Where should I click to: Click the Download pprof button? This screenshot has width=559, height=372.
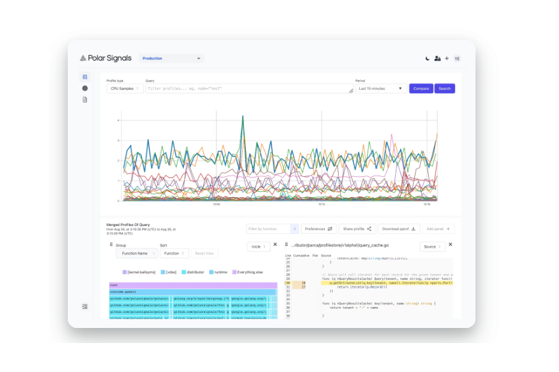[399, 229]
